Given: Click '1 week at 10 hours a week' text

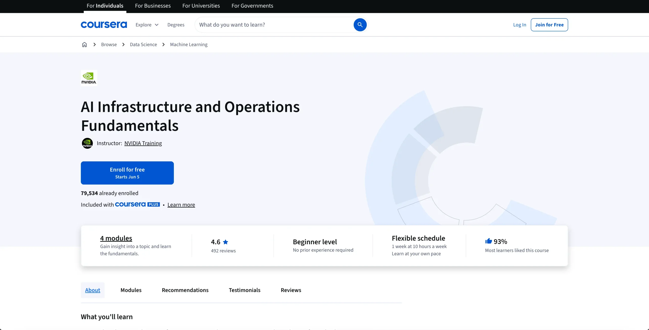Looking at the screenshot, I should [419, 246].
